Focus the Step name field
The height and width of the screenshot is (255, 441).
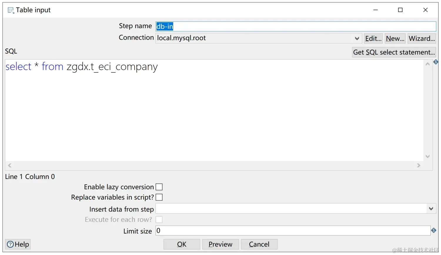tap(296, 26)
